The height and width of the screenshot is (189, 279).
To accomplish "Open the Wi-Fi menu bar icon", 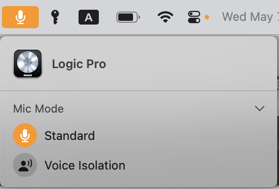I will pyautogui.click(x=165, y=17).
